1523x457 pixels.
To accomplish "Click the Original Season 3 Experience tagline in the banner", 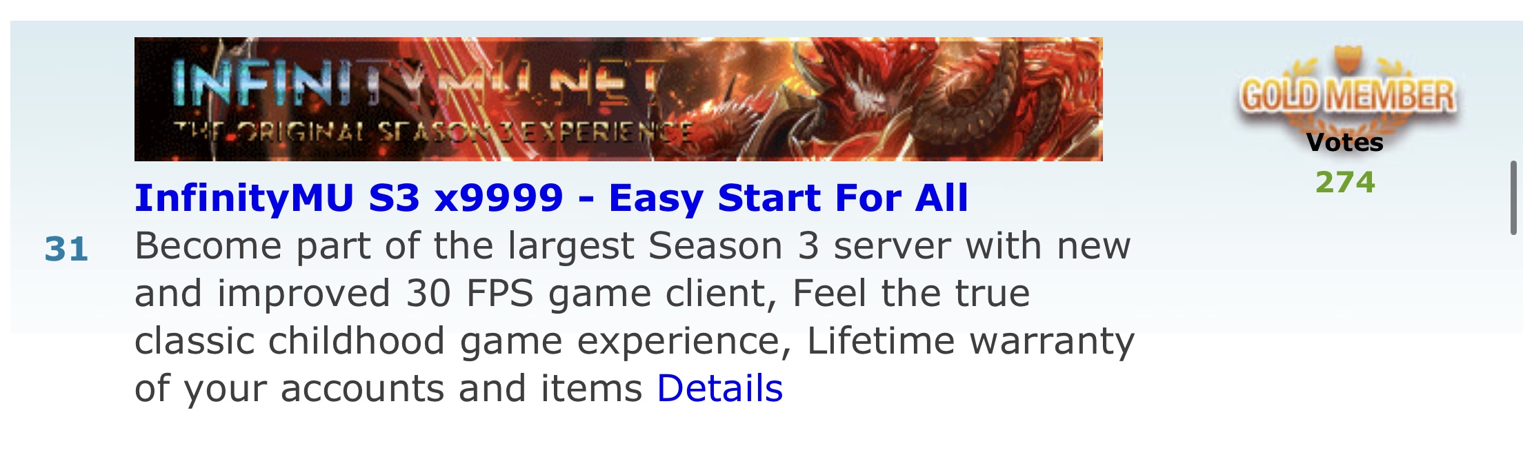I will 433,131.
